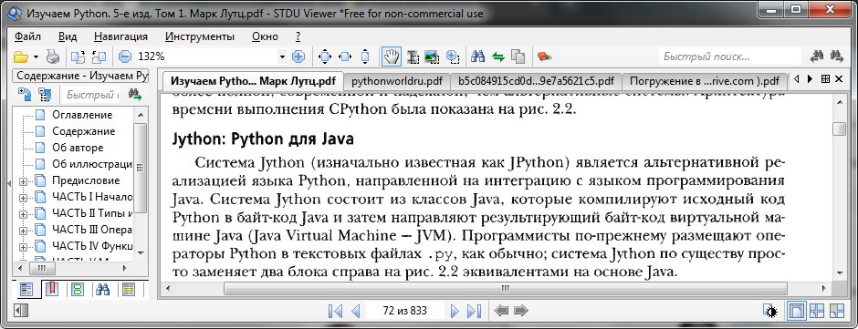Viewport: 858px width, 329px height.
Task: Click the book icon in the toolbar
Action: point(544,57)
